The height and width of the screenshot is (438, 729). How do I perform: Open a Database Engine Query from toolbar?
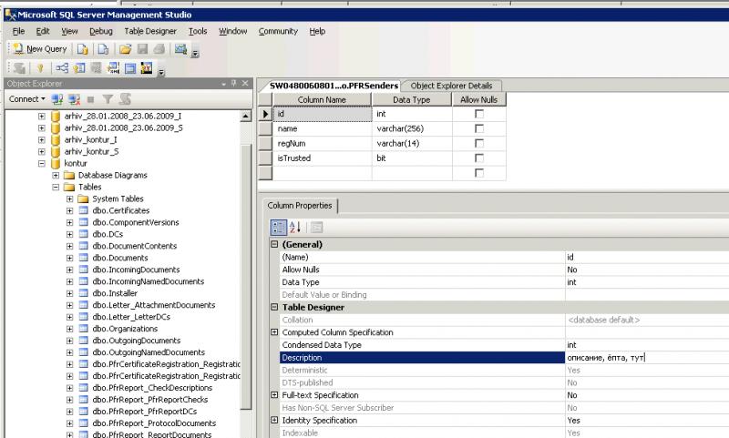pyautogui.click(x=83, y=49)
